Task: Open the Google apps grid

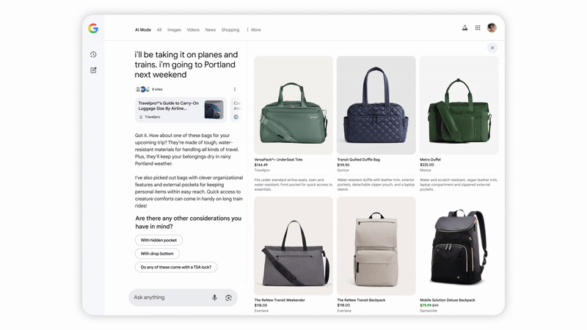Action: pyautogui.click(x=478, y=28)
